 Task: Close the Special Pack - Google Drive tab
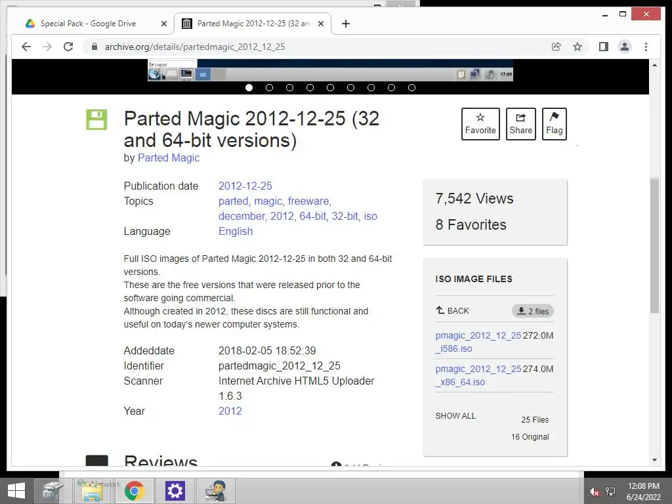(163, 24)
